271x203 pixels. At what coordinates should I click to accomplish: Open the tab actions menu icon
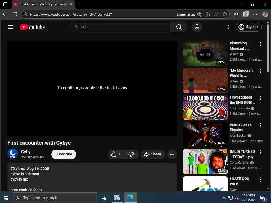(5, 4)
